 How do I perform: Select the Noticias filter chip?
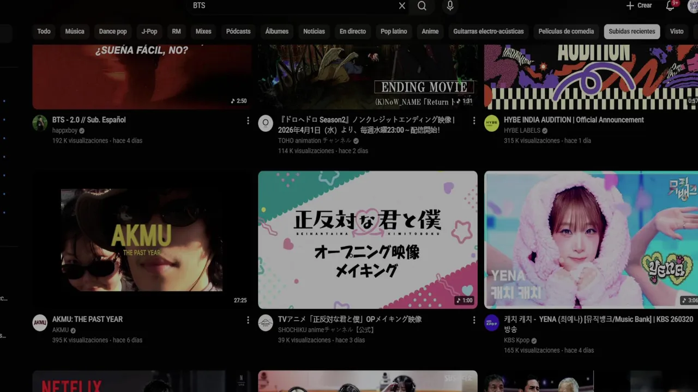(x=314, y=32)
